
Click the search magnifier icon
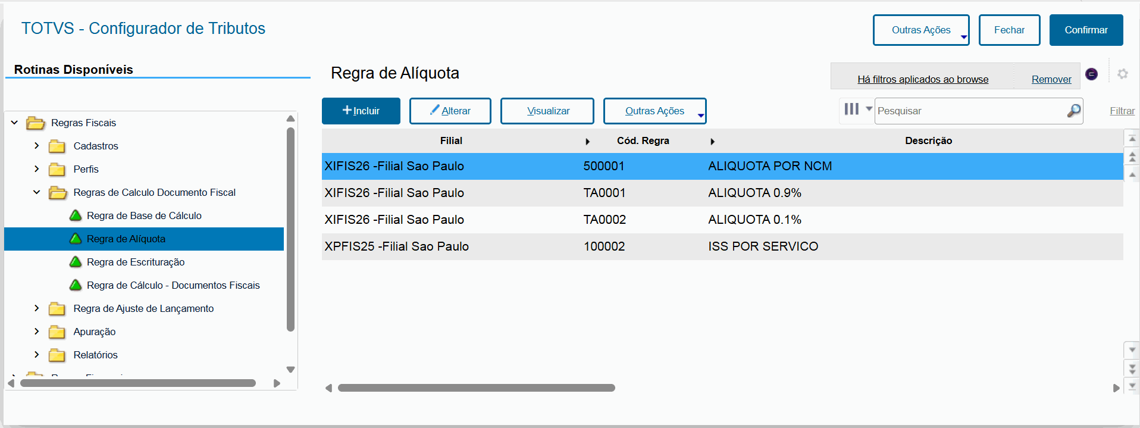(1073, 111)
